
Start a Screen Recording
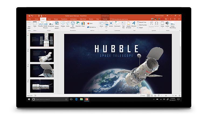pyautogui.click(x=172, y=25)
